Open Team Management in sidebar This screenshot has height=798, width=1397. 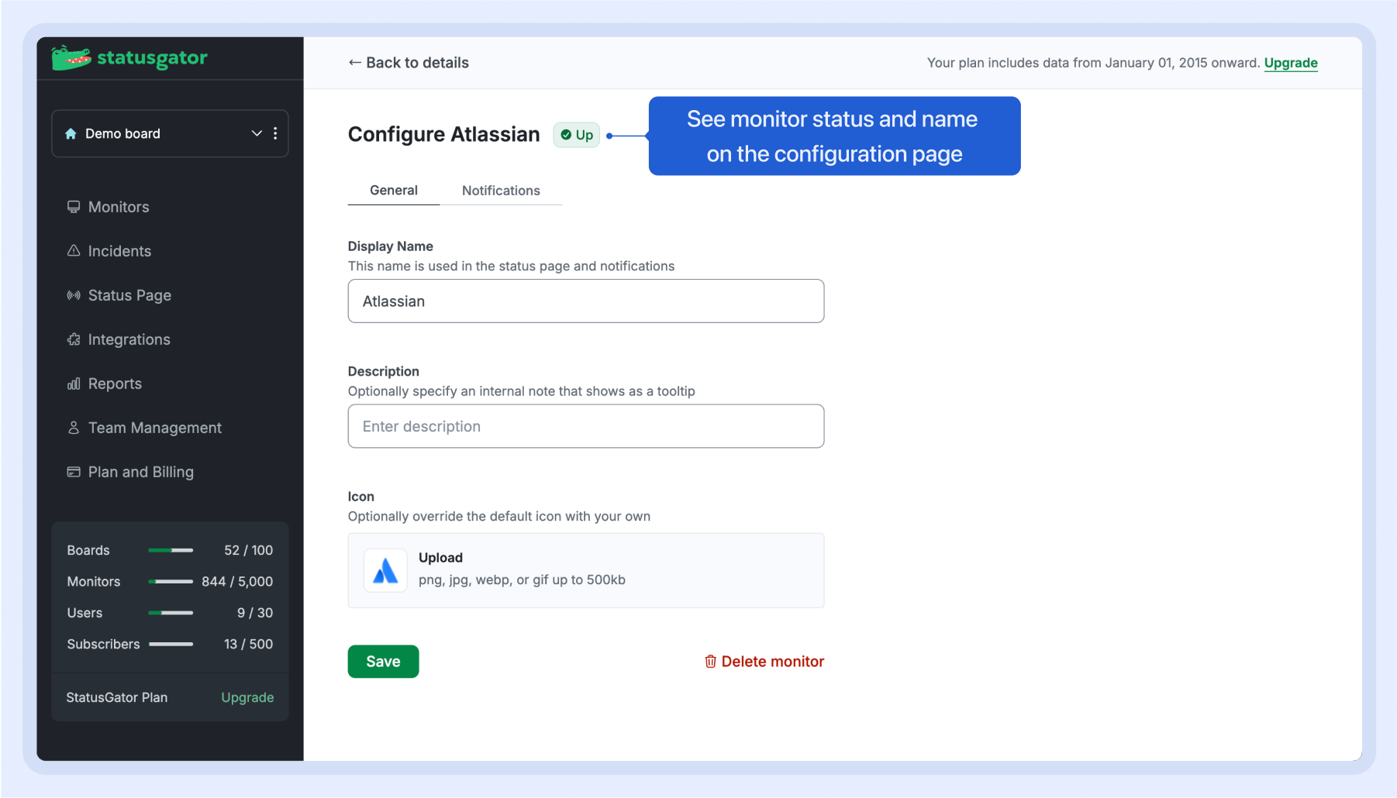pyautogui.click(x=154, y=428)
